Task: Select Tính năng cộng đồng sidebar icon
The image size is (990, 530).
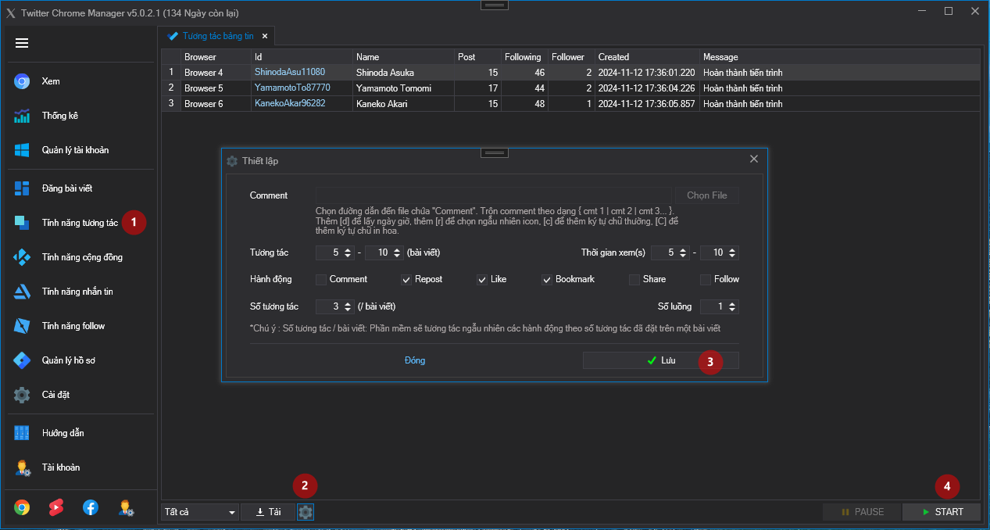Action: pyautogui.click(x=22, y=257)
